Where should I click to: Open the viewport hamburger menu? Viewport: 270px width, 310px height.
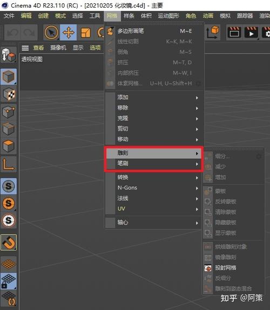click(x=25, y=48)
